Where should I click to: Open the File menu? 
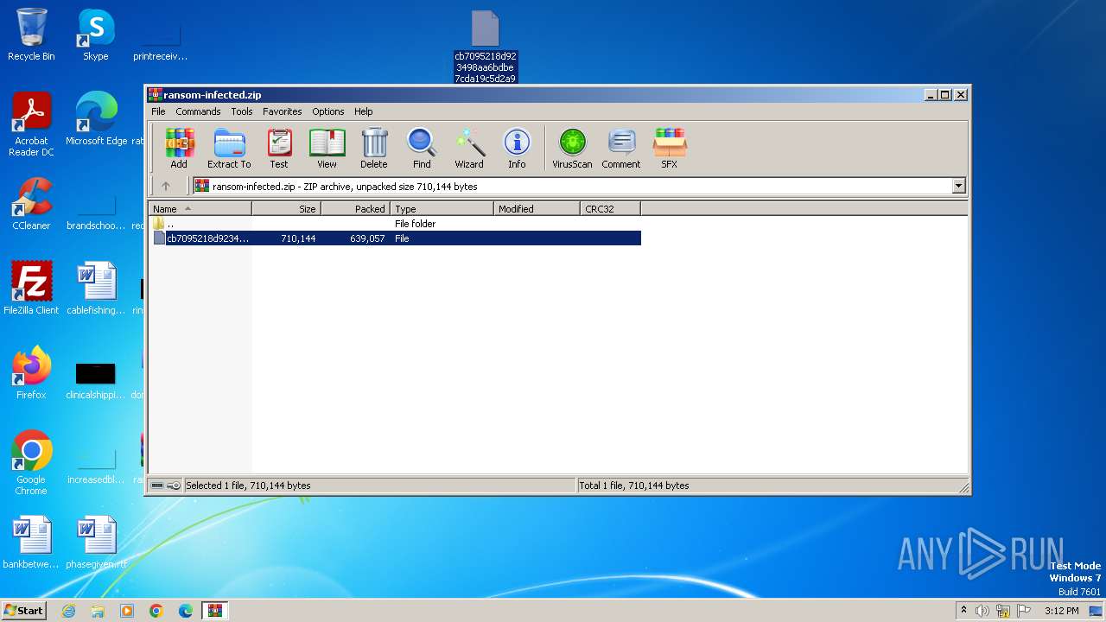pyautogui.click(x=158, y=111)
